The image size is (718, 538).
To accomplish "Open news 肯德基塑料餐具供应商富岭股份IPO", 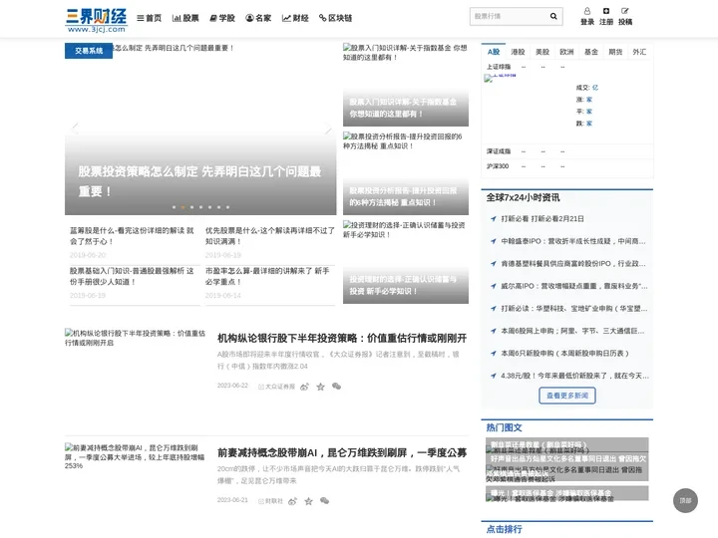I will tap(573, 263).
